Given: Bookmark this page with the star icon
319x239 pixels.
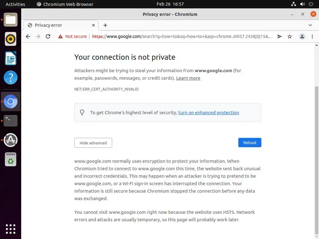Looking at the screenshot, I should point(290,36).
